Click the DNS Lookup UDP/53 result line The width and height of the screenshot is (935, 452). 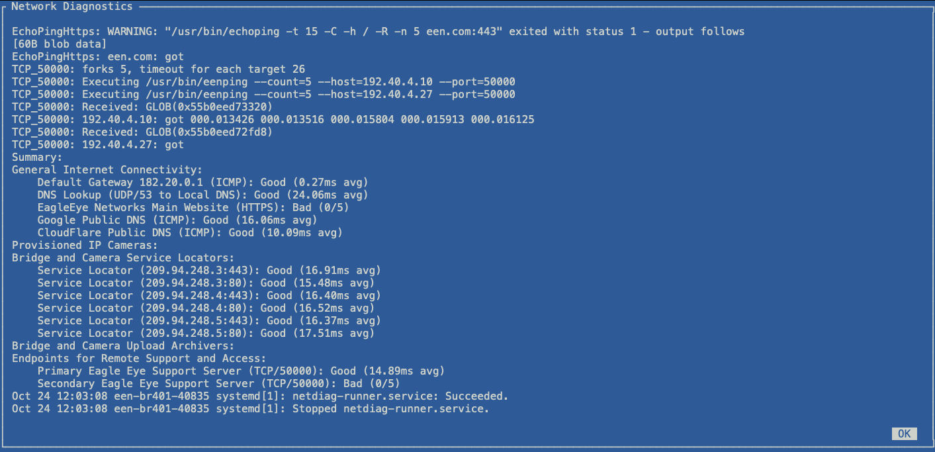click(202, 195)
